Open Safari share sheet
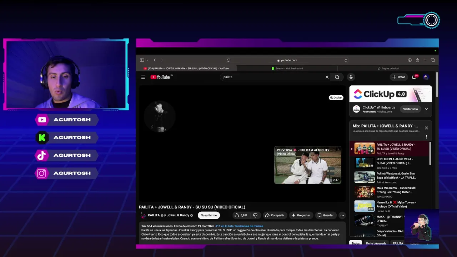The height and width of the screenshot is (257, 457). (x=417, y=60)
